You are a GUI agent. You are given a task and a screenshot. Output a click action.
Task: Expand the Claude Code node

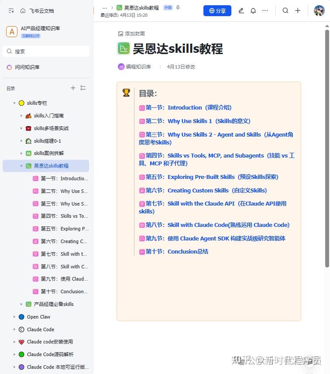14,329
